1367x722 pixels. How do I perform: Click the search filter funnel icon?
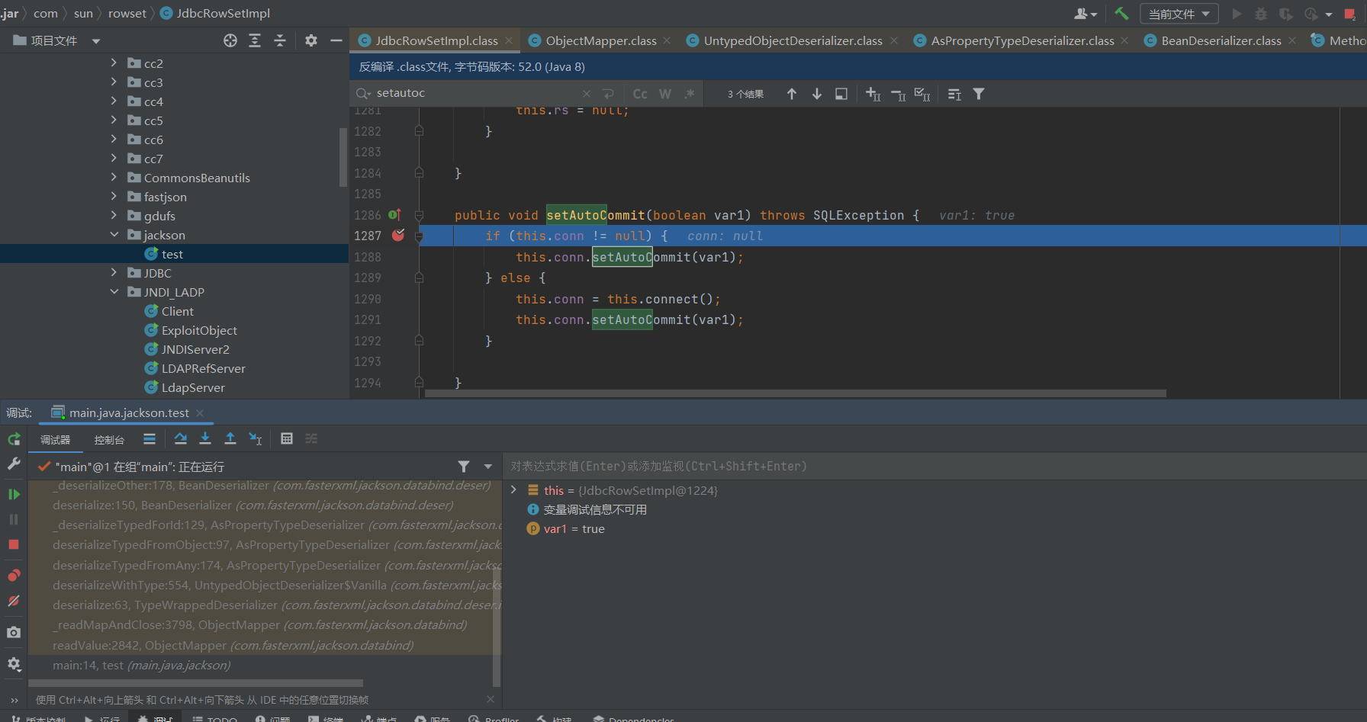tap(979, 94)
